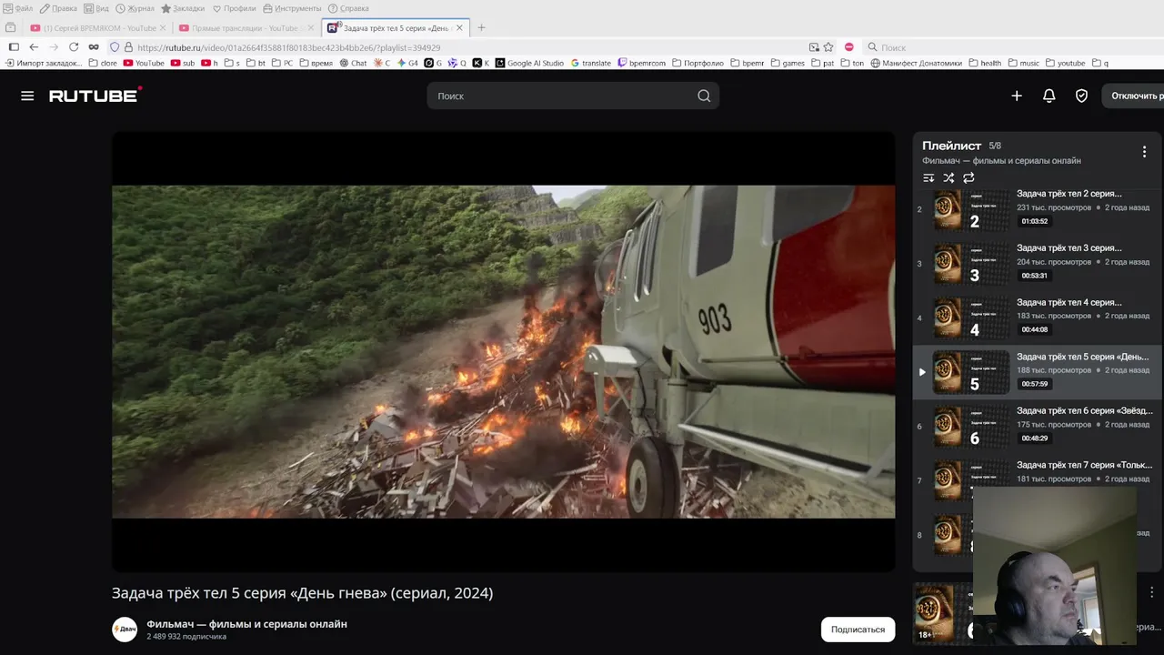Screen dimensions: 1164x655
Task: Expand the время bookmarks folder
Action: coord(315,63)
